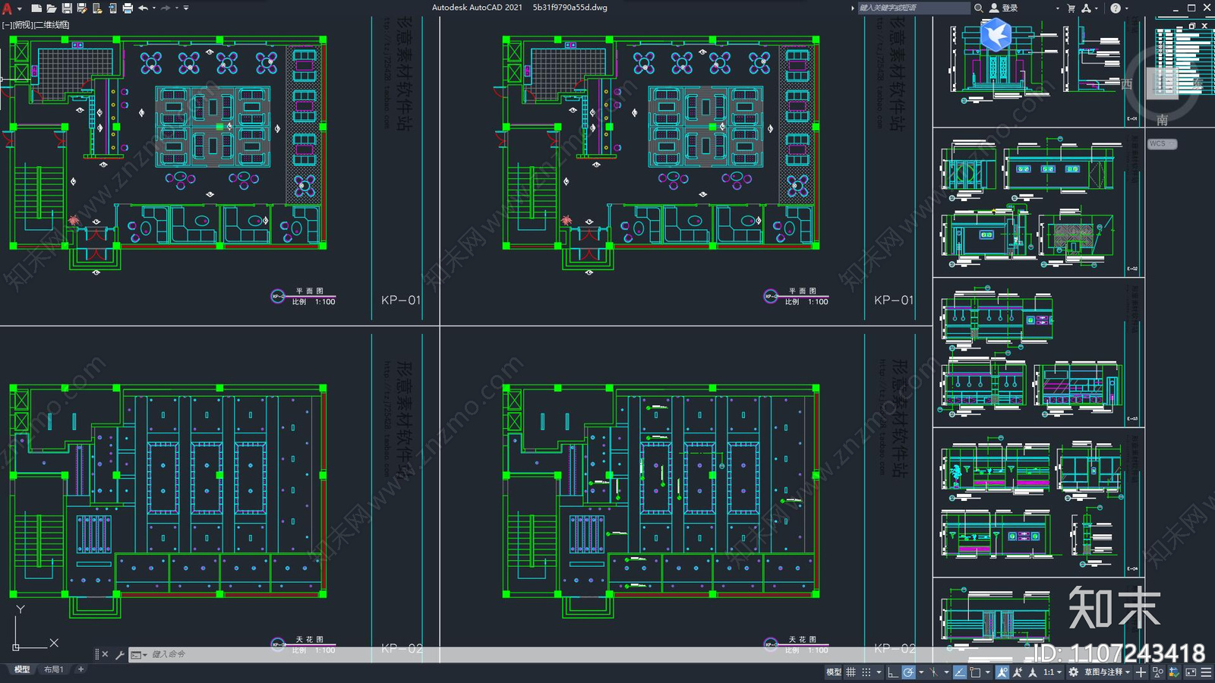The width and height of the screenshot is (1215, 683).
Task: Click the search magnifier icon
Action: pos(979,8)
